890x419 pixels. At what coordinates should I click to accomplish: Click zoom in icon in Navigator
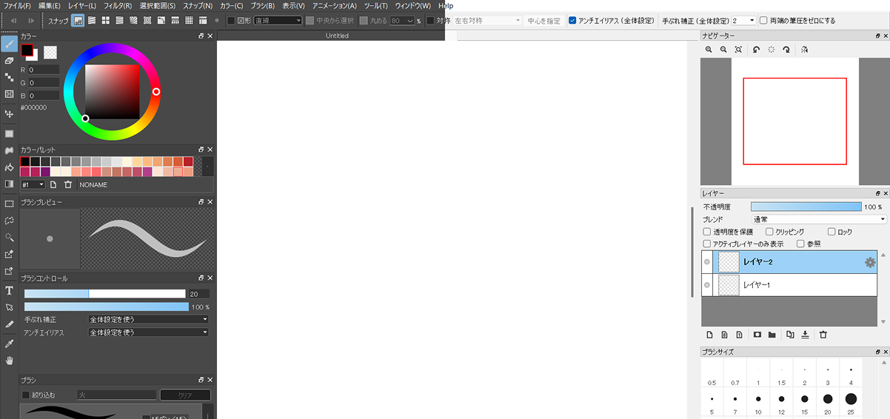(709, 50)
